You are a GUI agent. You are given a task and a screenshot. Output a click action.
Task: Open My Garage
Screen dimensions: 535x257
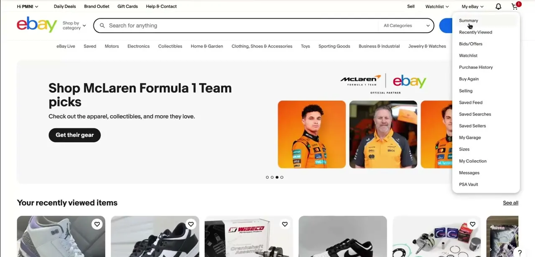470,137
